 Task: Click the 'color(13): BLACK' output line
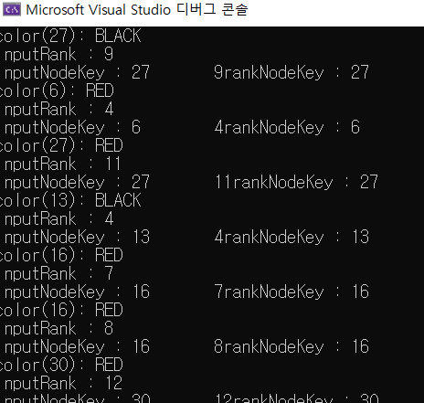(70, 200)
